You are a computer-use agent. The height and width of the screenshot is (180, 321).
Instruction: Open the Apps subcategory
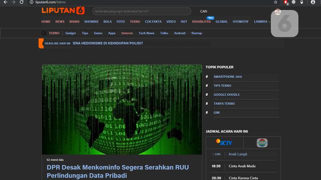[x=112, y=33]
